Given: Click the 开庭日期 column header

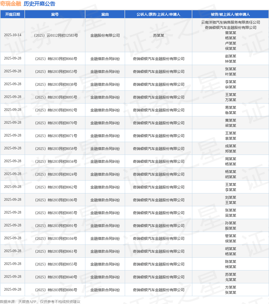Looking at the screenshot, I should coord(13,14).
